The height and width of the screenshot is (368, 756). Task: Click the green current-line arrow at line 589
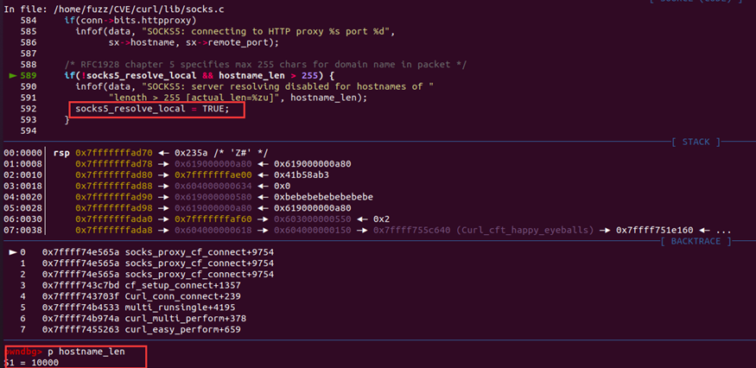pyautogui.click(x=11, y=76)
